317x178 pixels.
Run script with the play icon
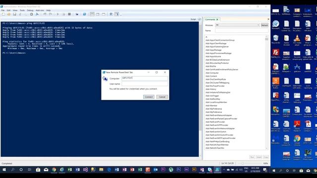tap(58, 14)
